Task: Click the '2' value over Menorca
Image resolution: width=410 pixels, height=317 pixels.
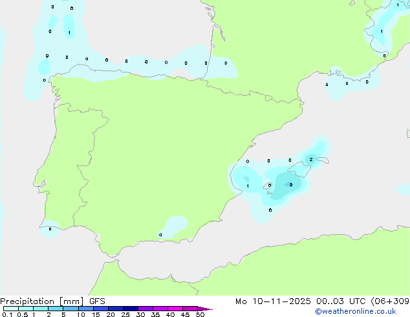Action: 311,159
